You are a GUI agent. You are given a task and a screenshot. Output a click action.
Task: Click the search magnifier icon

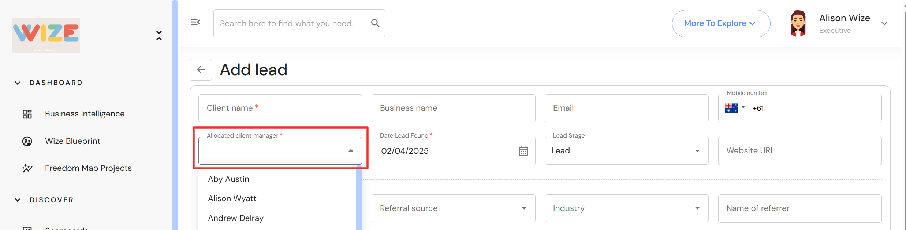tap(375, 23)
